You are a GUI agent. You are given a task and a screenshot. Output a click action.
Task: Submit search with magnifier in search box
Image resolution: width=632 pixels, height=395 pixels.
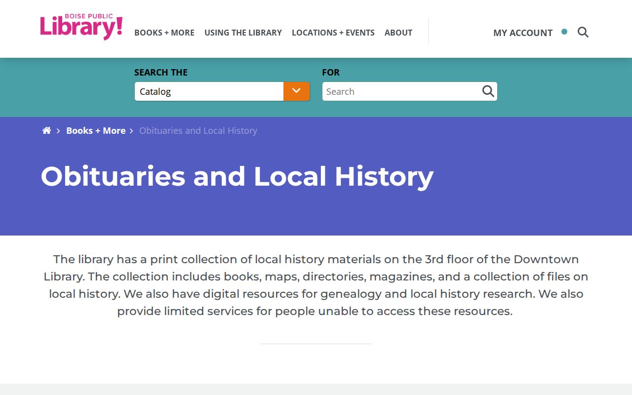(488, 91)
